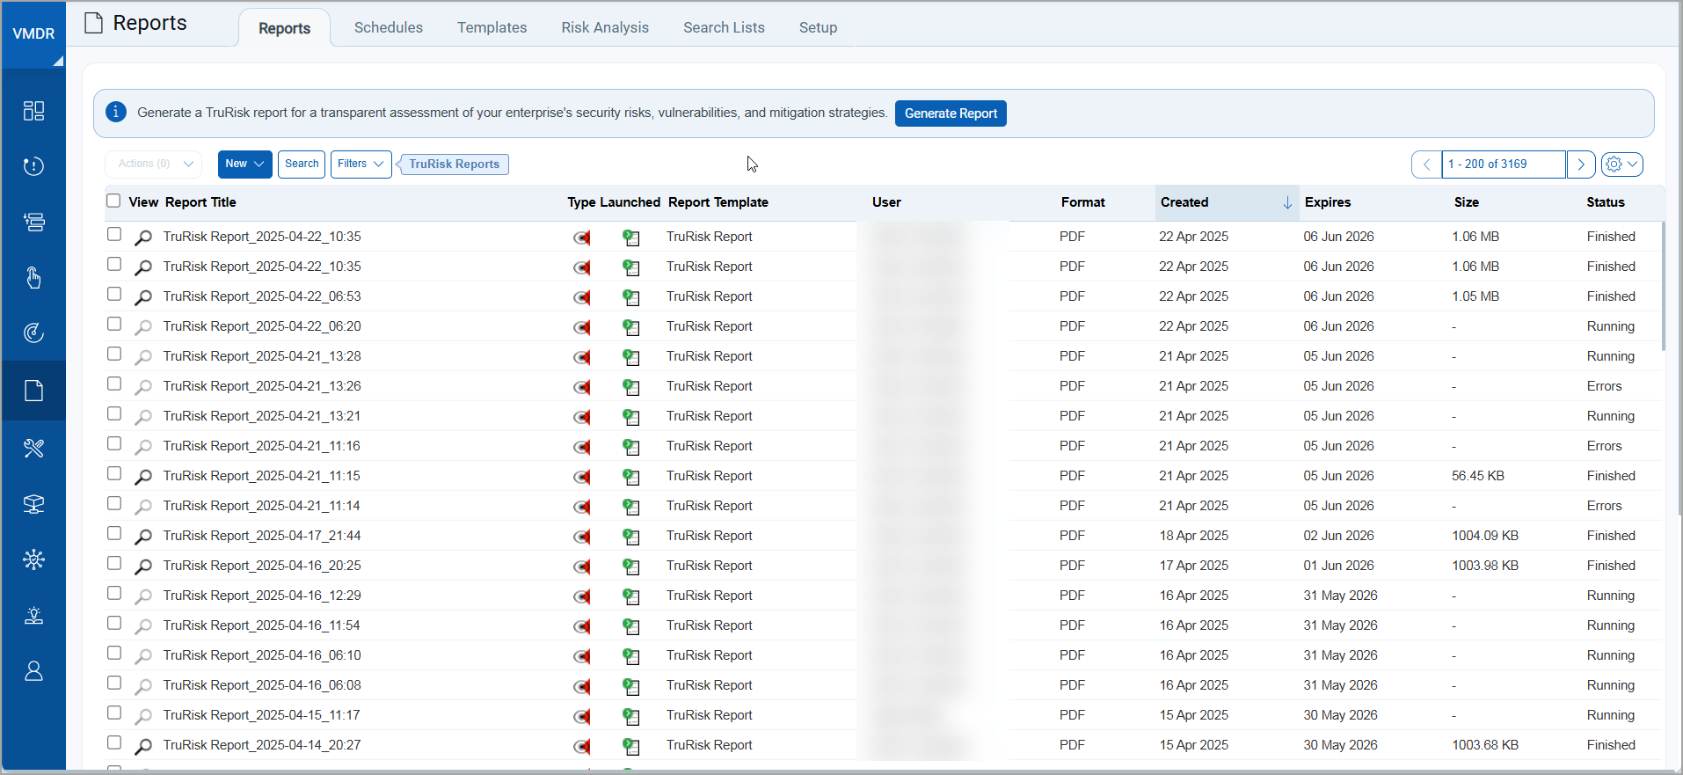Open the Risk Analysis tab
This screenshot has height=775, width=1683.
click(605, 27)
